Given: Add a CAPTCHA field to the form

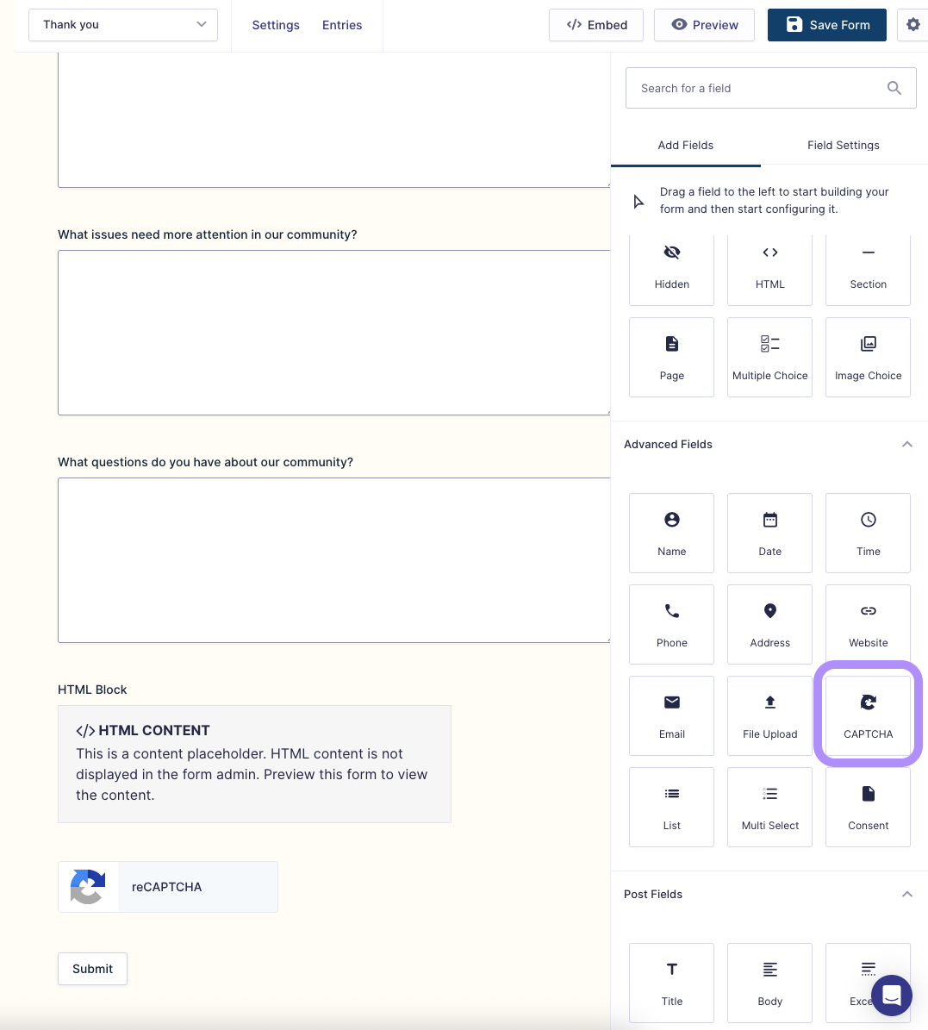Looking at the screenshot, I should tap(868, 715).
